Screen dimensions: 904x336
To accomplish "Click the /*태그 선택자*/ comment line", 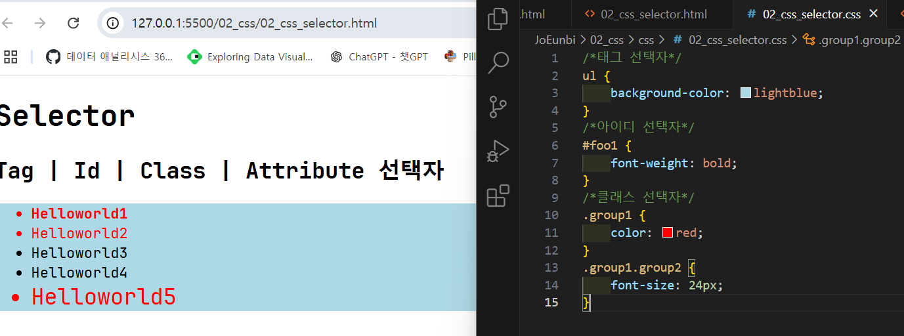I will [x=632, y=58].
